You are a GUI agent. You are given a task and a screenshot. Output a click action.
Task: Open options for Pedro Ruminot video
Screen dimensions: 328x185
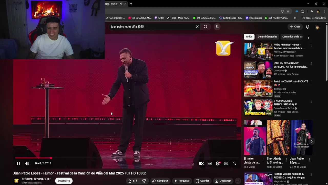pos(311,45)
